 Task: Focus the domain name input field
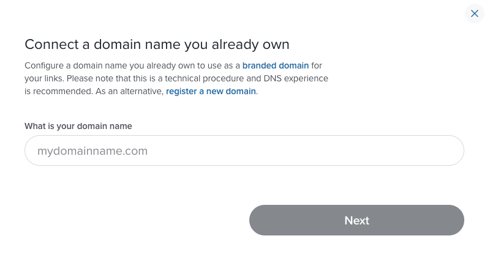pos(244,150)
